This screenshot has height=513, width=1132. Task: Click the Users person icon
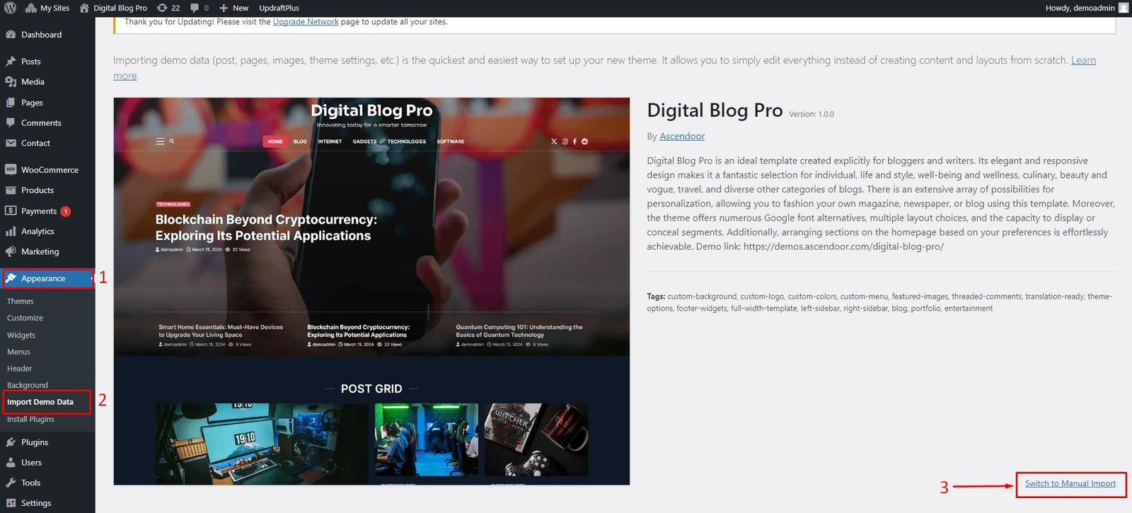11,463
